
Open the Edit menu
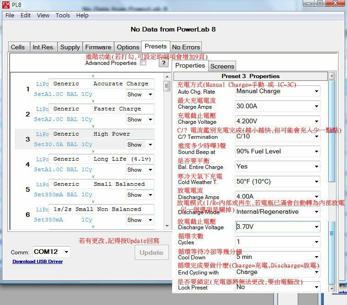click(x=26, y=15)
